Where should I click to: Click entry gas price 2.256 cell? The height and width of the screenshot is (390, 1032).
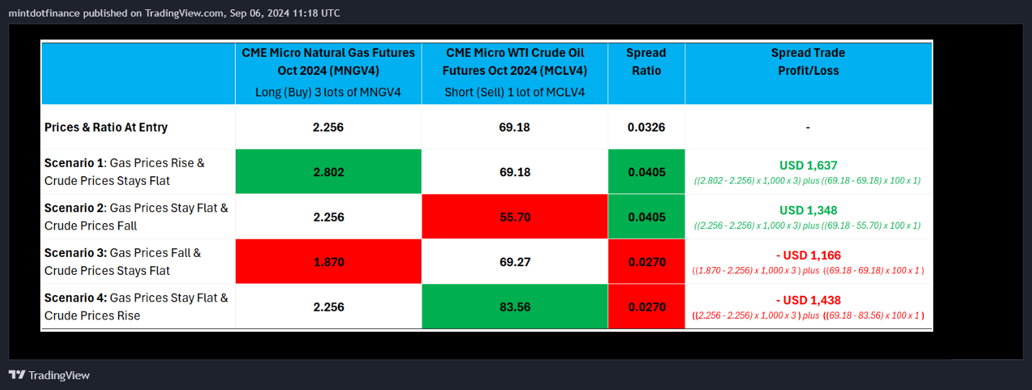(328, 127)
